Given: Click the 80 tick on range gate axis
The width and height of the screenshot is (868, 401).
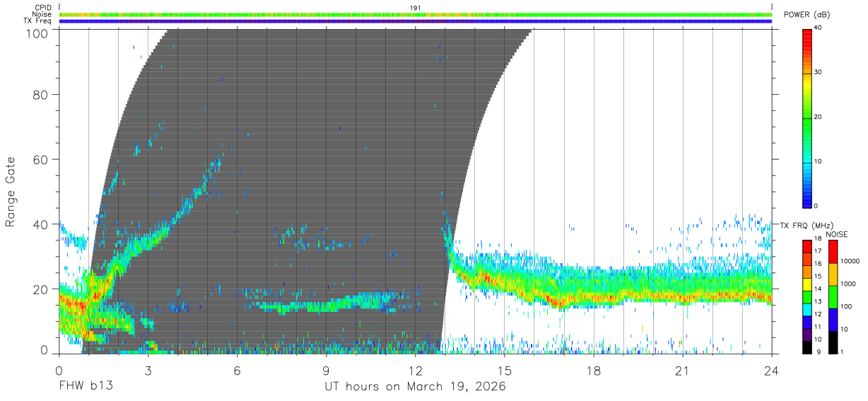Looking at the screenshot, I should (x=41, y=94).
